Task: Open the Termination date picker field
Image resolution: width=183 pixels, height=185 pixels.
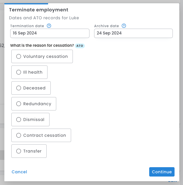Action: tap(50, 33)
